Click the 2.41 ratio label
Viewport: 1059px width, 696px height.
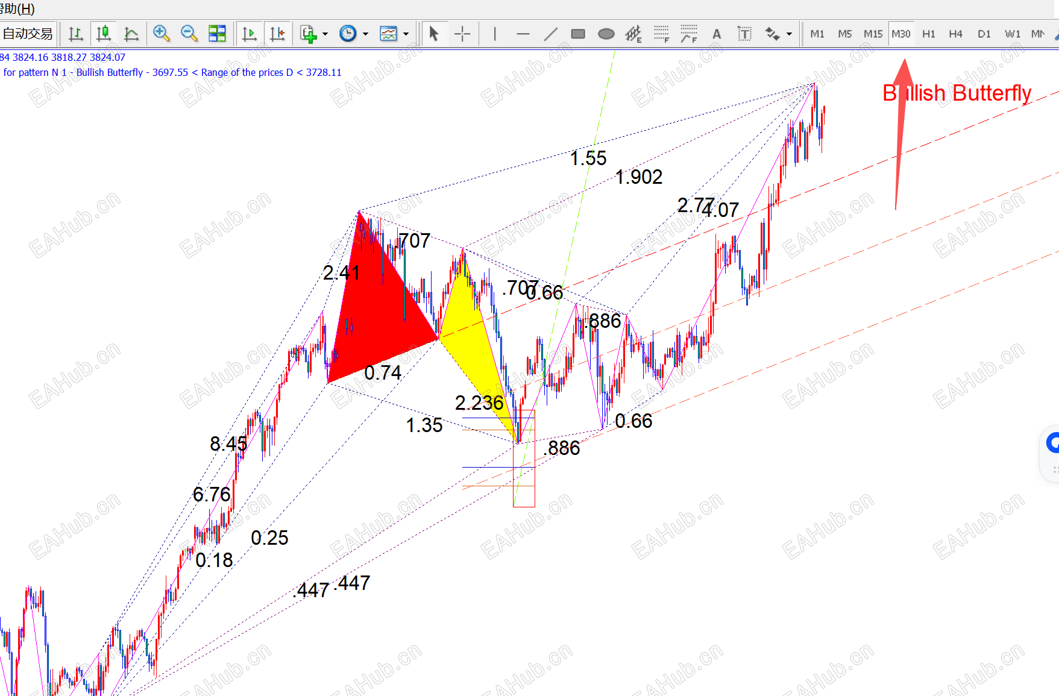coord(341,272)
